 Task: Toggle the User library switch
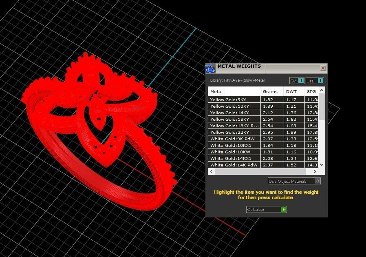315,81
